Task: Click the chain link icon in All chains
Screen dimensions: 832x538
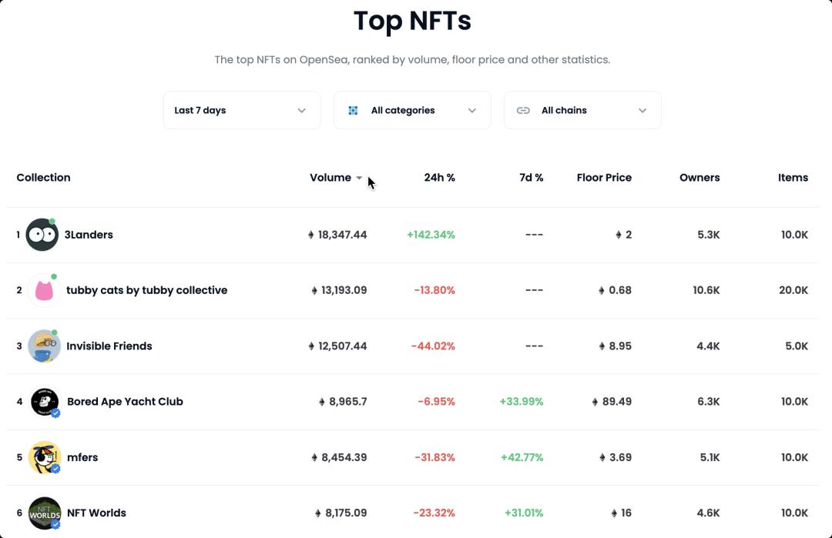Action: (x=523, y=110)
